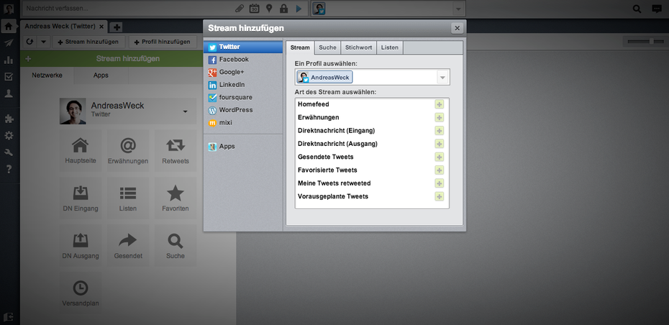Add Direktnachricht (Ausgang) via its plus

(439, 144)
